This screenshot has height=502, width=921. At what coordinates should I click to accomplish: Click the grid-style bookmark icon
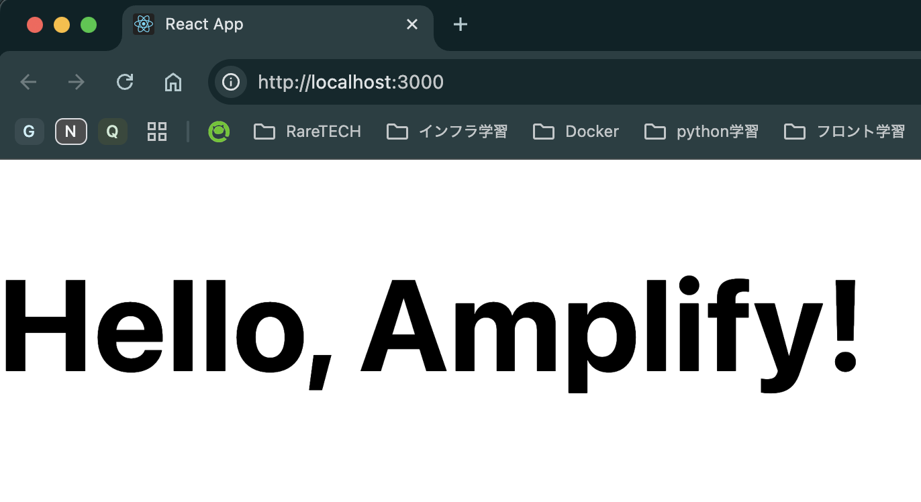157,132
